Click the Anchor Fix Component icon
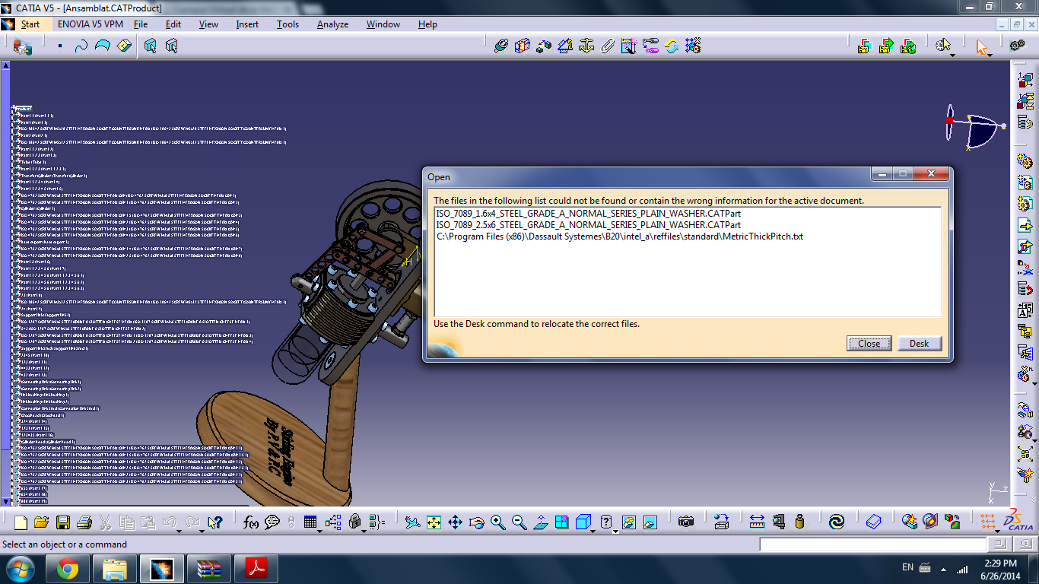Image resolution: width=1039 pixels, height=584 pixels. click(586, 46)
